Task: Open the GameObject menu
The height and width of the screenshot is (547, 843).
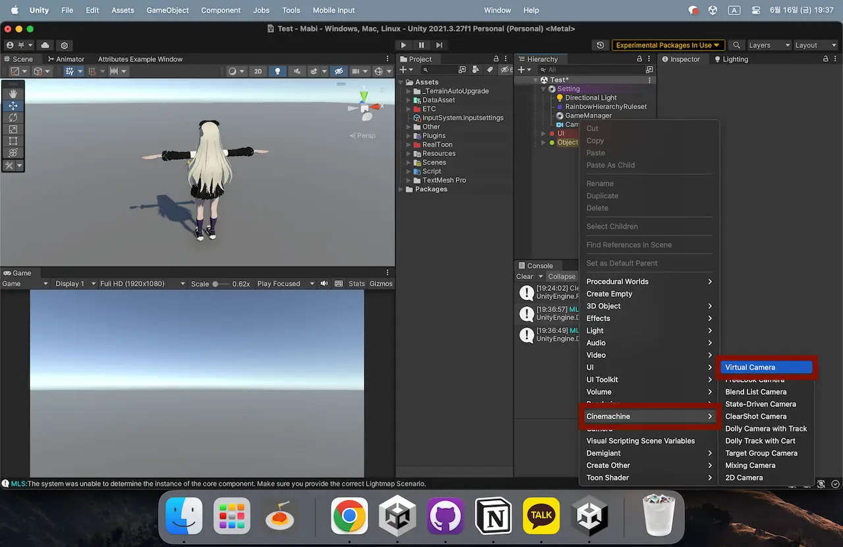Action: 167,11
